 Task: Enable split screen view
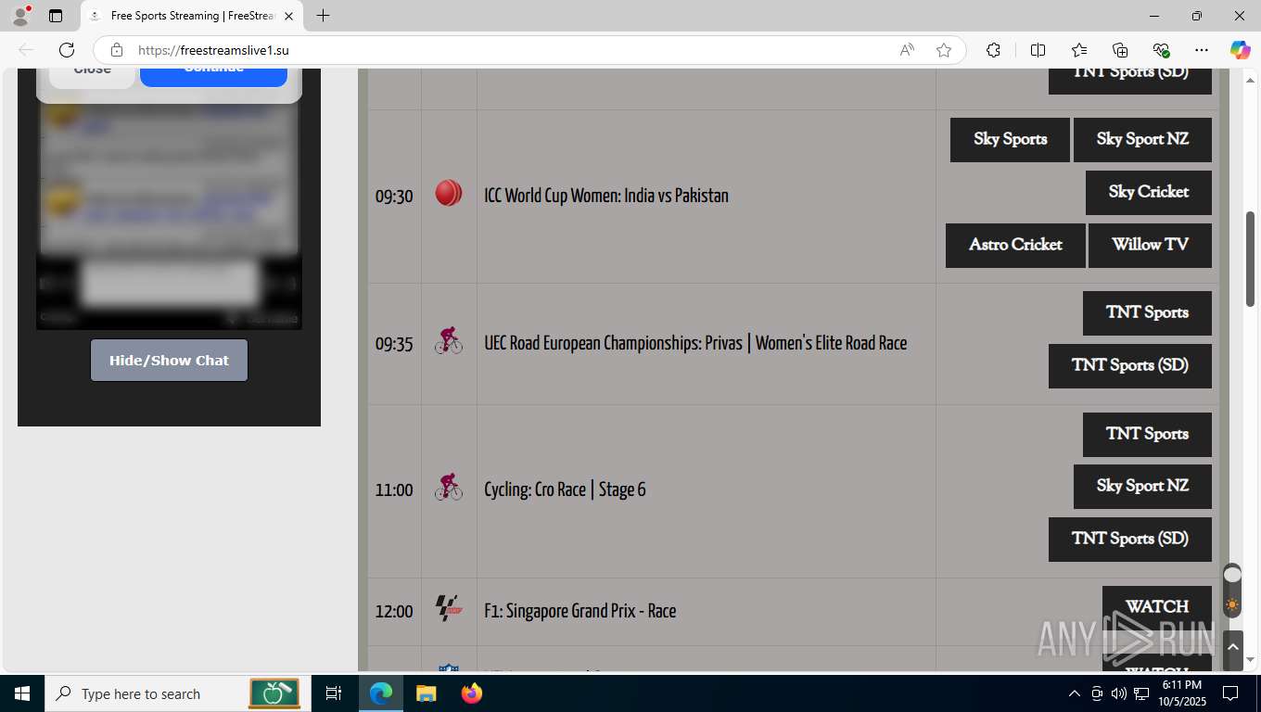point(1038,50)
